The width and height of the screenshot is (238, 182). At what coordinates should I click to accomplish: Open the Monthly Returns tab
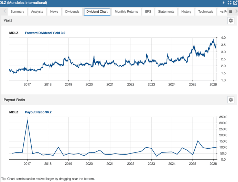[x=126, y=12]
